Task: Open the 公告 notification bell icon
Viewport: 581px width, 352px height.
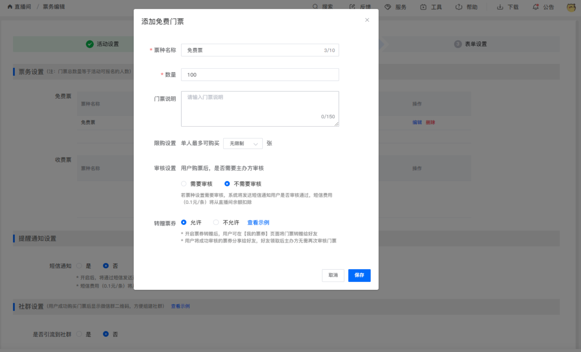Action: click(535, 7)
